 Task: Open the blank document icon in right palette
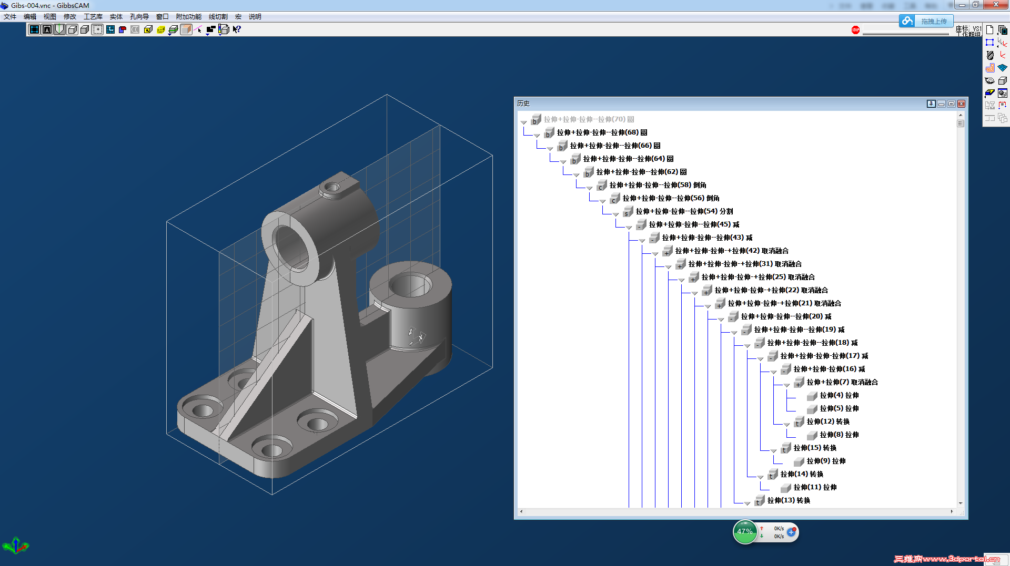point(990,30)
